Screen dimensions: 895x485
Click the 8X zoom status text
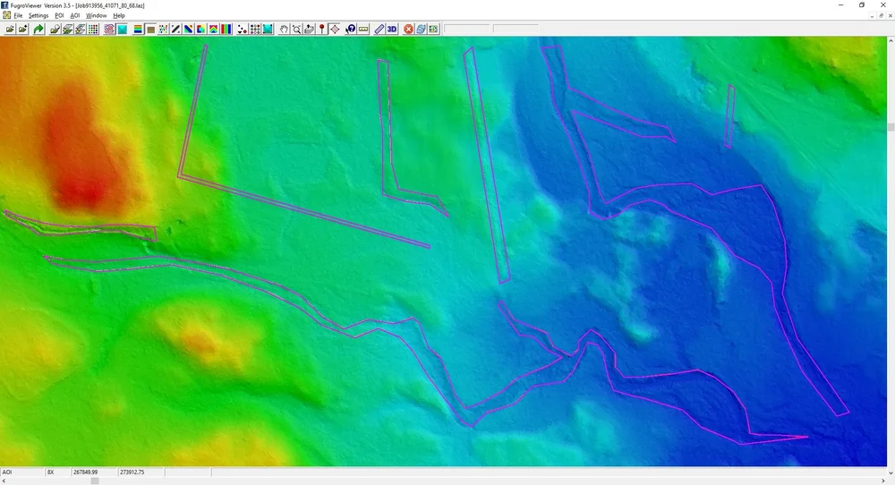pyautogui.click(x=50, y=472)
